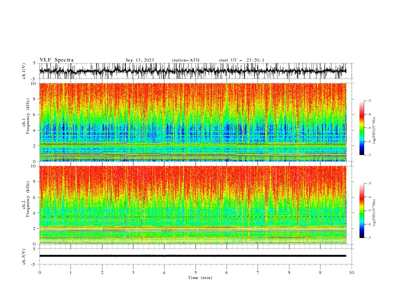396x306 pixels.
Task: Click the ch.3(V) axis "5" tick label
Action: (34, 248)
